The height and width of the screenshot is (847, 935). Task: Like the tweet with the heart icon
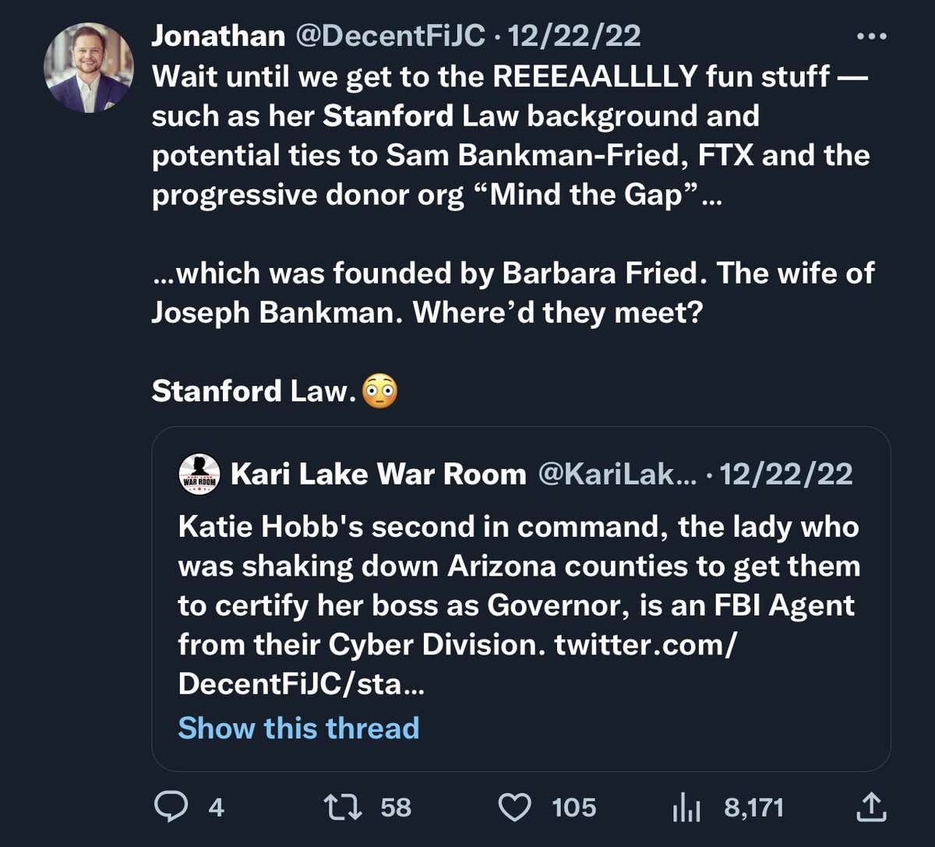pos(513,808)
